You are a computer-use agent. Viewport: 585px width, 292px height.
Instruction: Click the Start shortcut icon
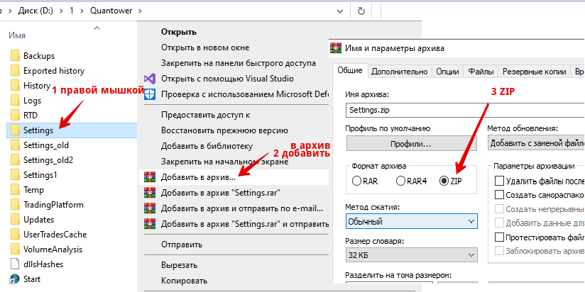click(15, 279)
